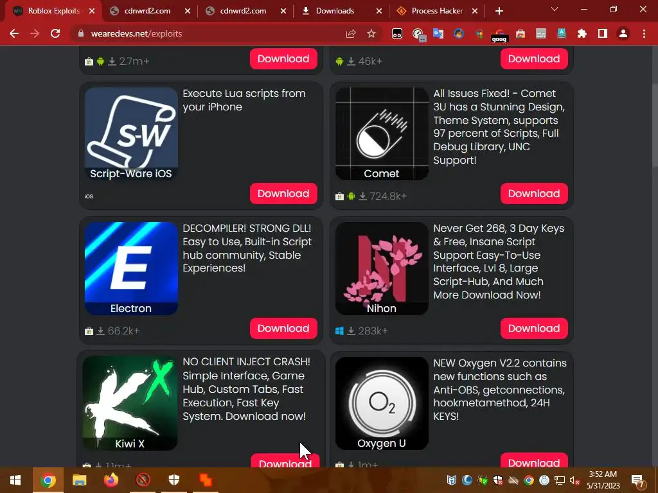Click the Android icon beside 2.7m+
The width and height of the screenshot is (658, 493).
[100, 62]
